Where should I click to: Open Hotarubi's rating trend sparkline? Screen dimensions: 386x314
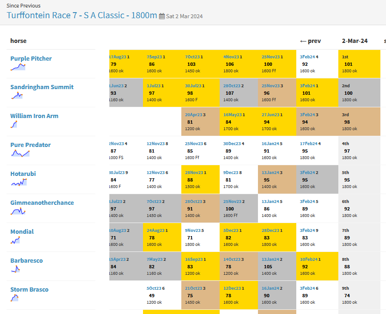(x=18, y=182)
